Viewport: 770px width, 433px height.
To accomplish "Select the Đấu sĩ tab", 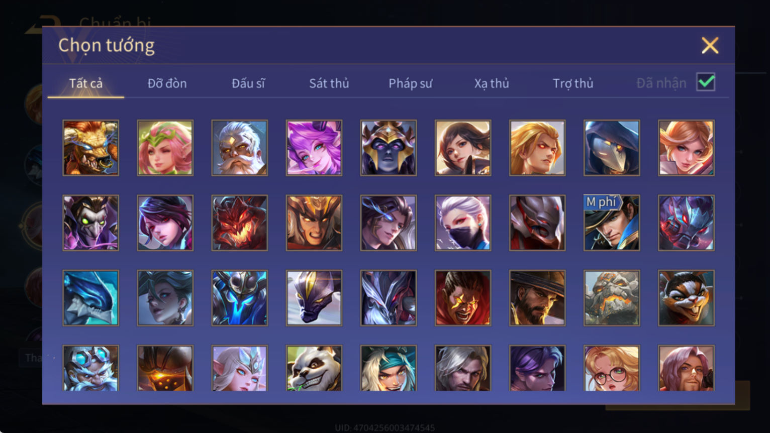I will tap(248, 83).
